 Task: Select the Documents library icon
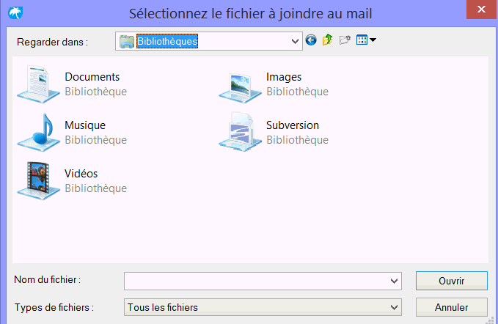coord(38,84)
